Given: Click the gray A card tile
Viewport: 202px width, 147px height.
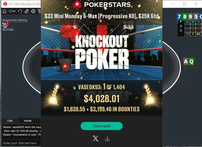Looking at the screenshot, I should pyautogui.click(x=186, y=61).
